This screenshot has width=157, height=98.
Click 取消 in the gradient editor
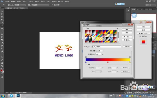click(x=127, y=33)
